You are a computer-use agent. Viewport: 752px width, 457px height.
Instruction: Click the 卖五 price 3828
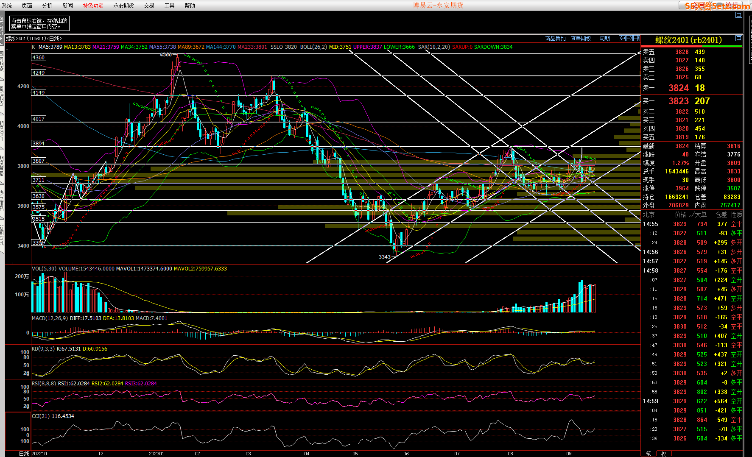pos(682,52)
